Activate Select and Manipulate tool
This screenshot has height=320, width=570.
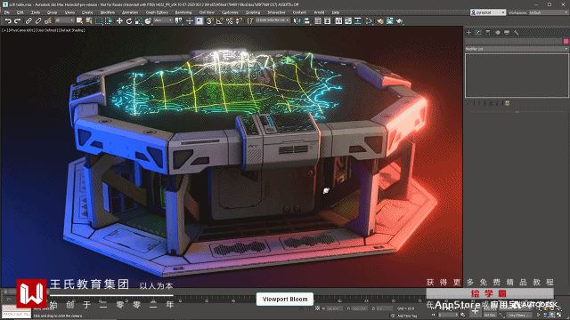[190, 21]
